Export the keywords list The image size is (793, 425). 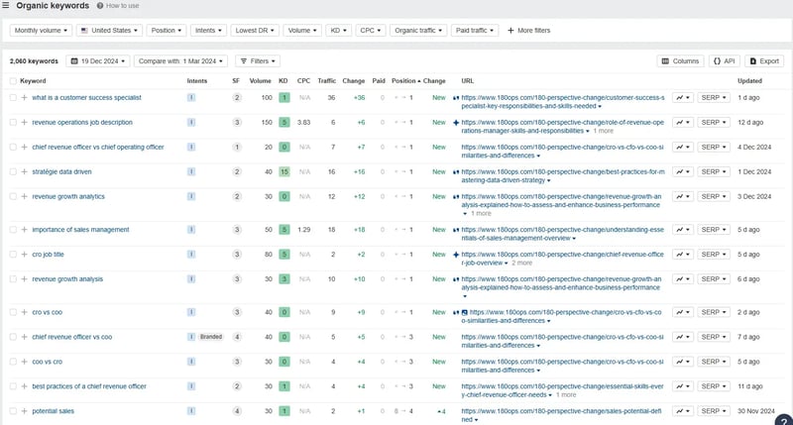pyautogui.click(x=764, y=61)
